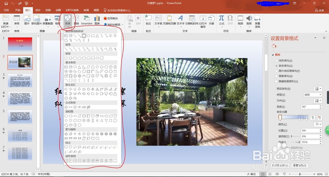
Task: Open customize quick access toolbar arrow
Action: pos(33,3)
